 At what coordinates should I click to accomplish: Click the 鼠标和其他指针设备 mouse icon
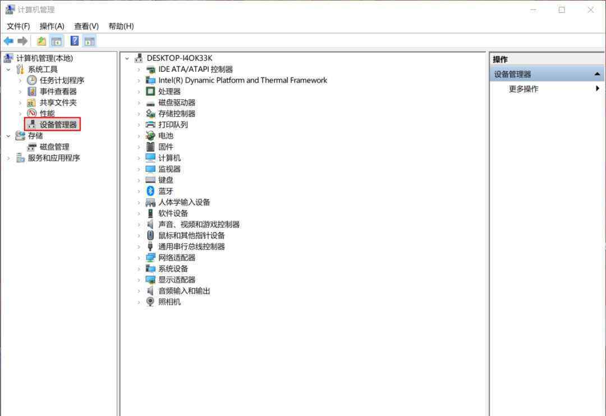[x=150, y=235]
